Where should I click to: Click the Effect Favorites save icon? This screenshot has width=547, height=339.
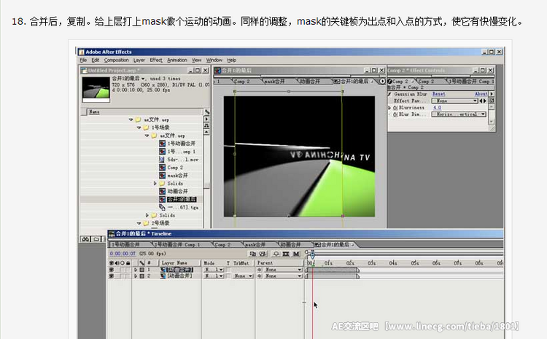[x=492, y=101]
